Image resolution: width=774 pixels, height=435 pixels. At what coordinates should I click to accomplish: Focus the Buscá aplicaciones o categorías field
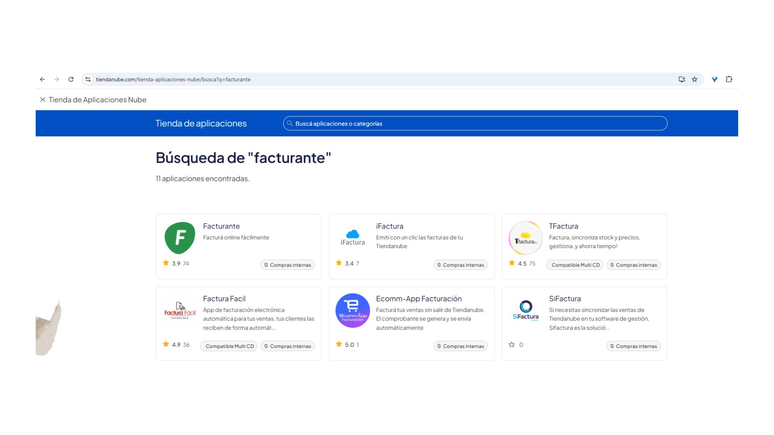point(475,124)
